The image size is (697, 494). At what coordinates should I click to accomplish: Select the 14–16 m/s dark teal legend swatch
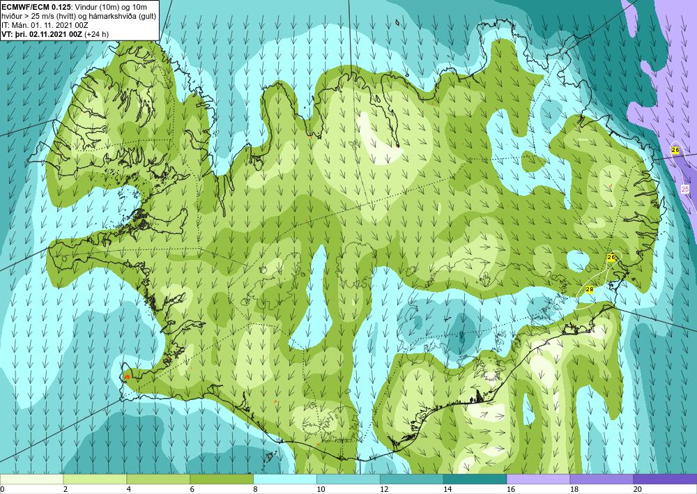(475, 479)
